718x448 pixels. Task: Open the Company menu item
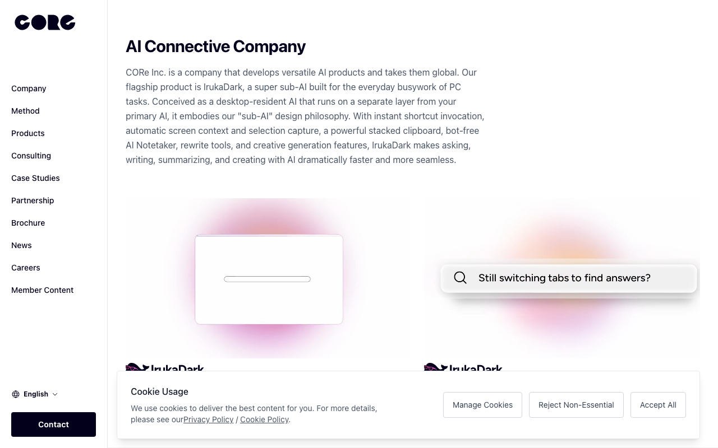point(29,88)
